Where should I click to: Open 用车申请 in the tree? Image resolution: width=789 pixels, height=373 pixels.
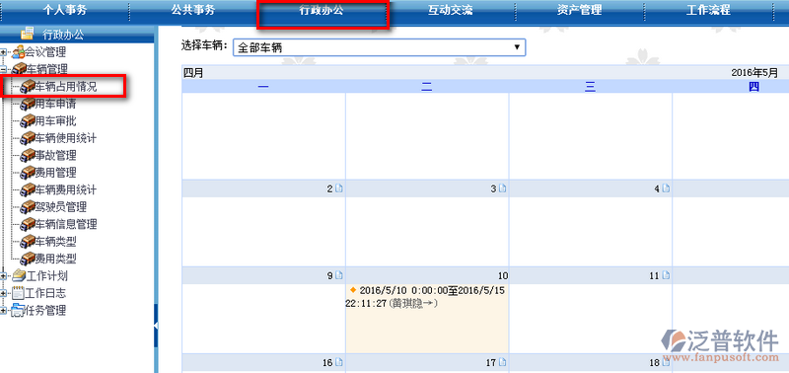pyautogui.click(x=55, y=104)
